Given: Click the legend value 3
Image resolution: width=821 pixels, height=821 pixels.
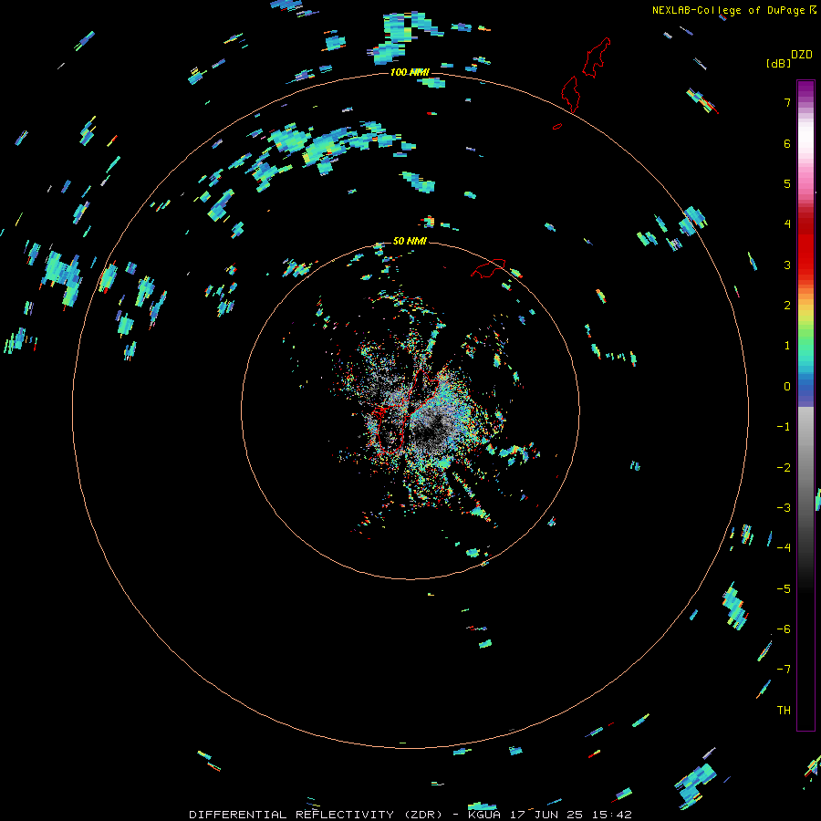Looking at the screenshot, I should pos(786,265).
